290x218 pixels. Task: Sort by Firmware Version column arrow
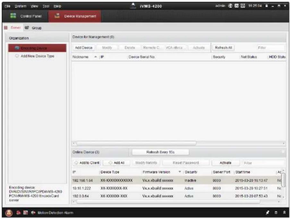pos(180,172)
